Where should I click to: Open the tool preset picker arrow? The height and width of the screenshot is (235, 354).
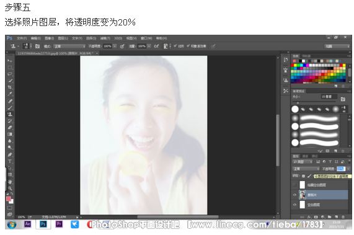(18, 47)
